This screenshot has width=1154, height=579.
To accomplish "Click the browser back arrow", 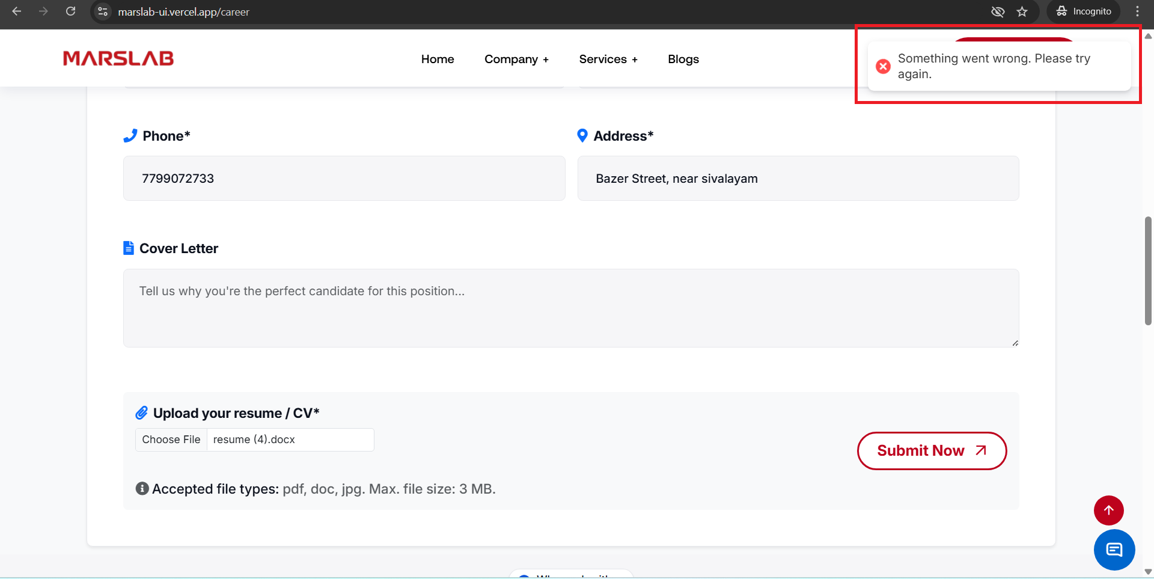I will pos(17,11).
